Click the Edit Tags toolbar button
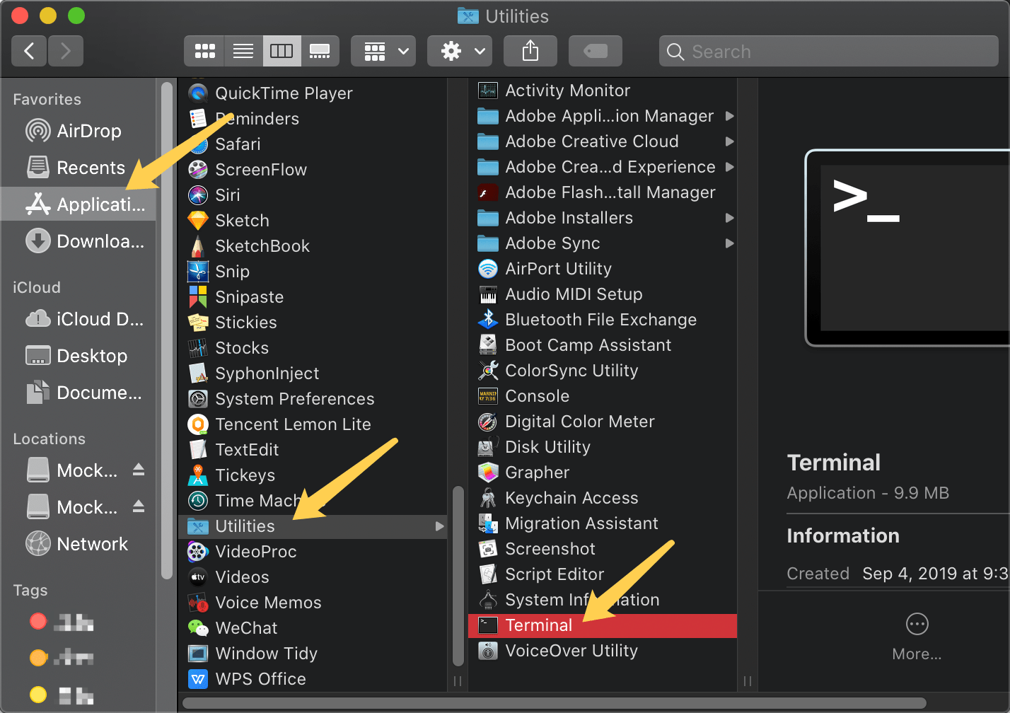Screen dimensions: 1010x713 596,51
